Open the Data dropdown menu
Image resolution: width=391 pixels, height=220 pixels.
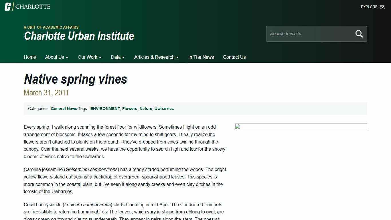coord(118,57)
